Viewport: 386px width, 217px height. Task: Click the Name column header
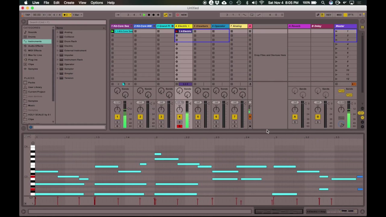(81, 28)
